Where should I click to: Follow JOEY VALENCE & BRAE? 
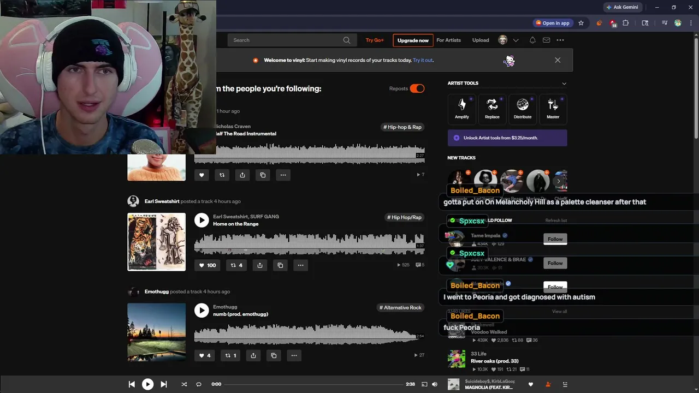(555, 263)
